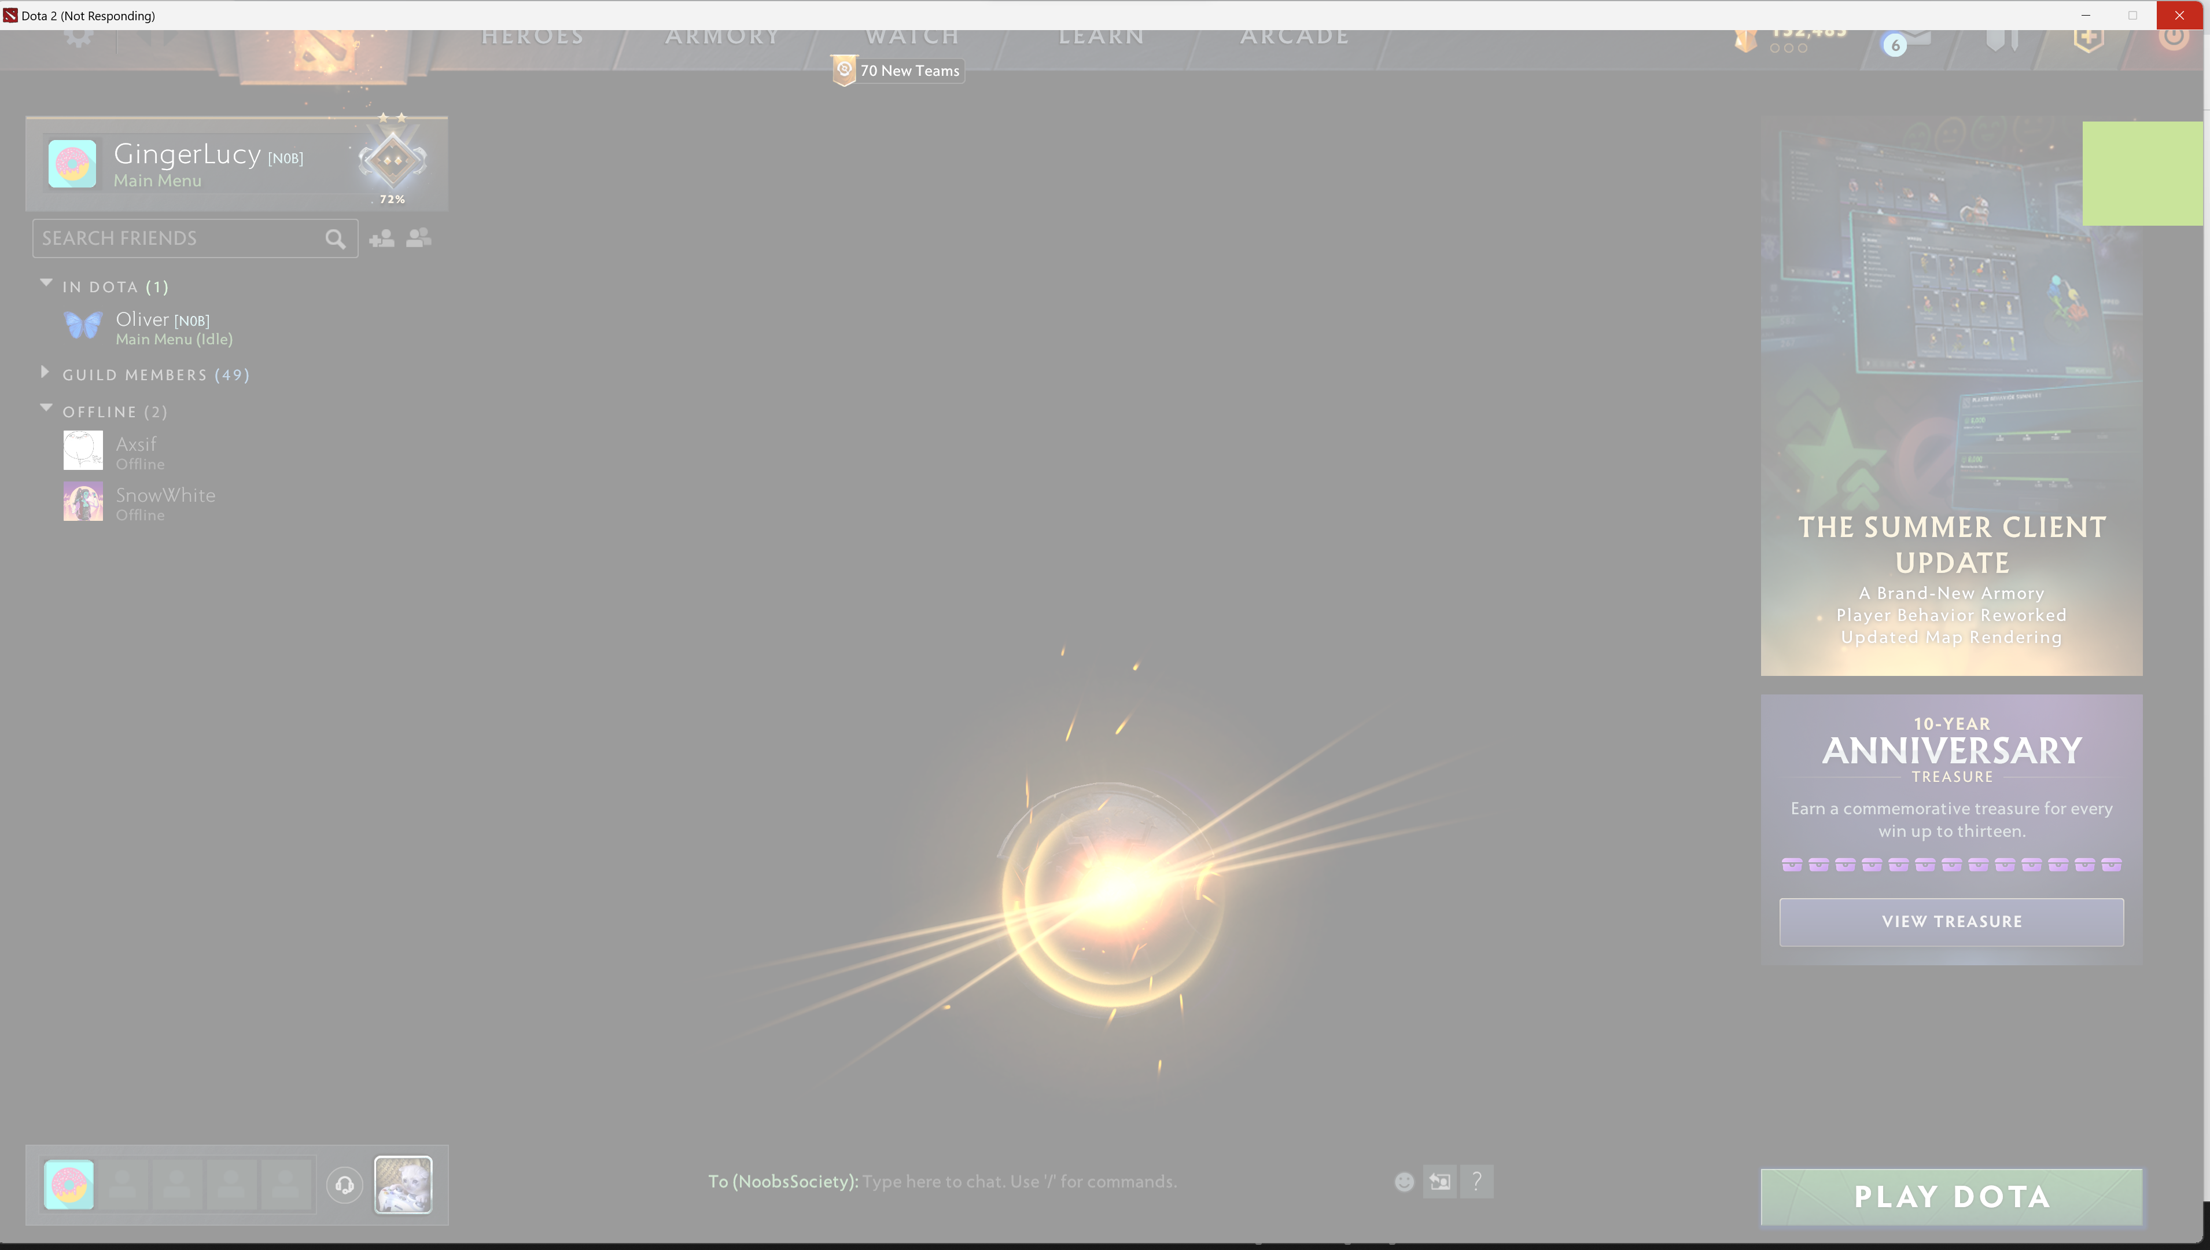Open the HEROES tab
Screen dimensions: 2210x1250
pos(531,37)
